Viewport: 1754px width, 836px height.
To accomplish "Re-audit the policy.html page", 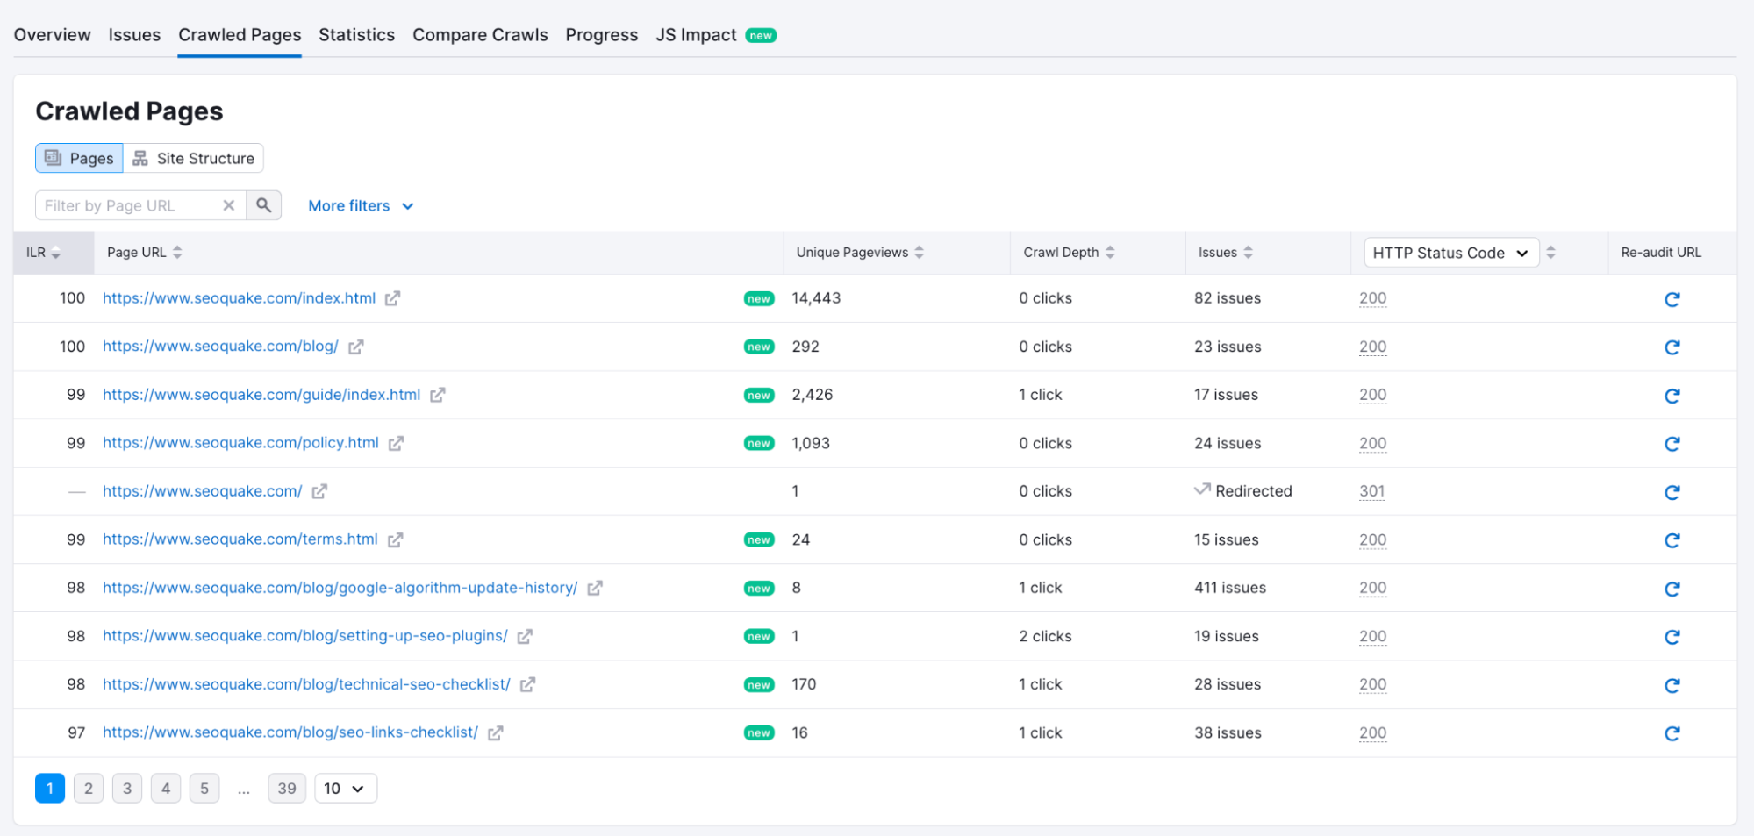I will click(x=1672, y=444).
